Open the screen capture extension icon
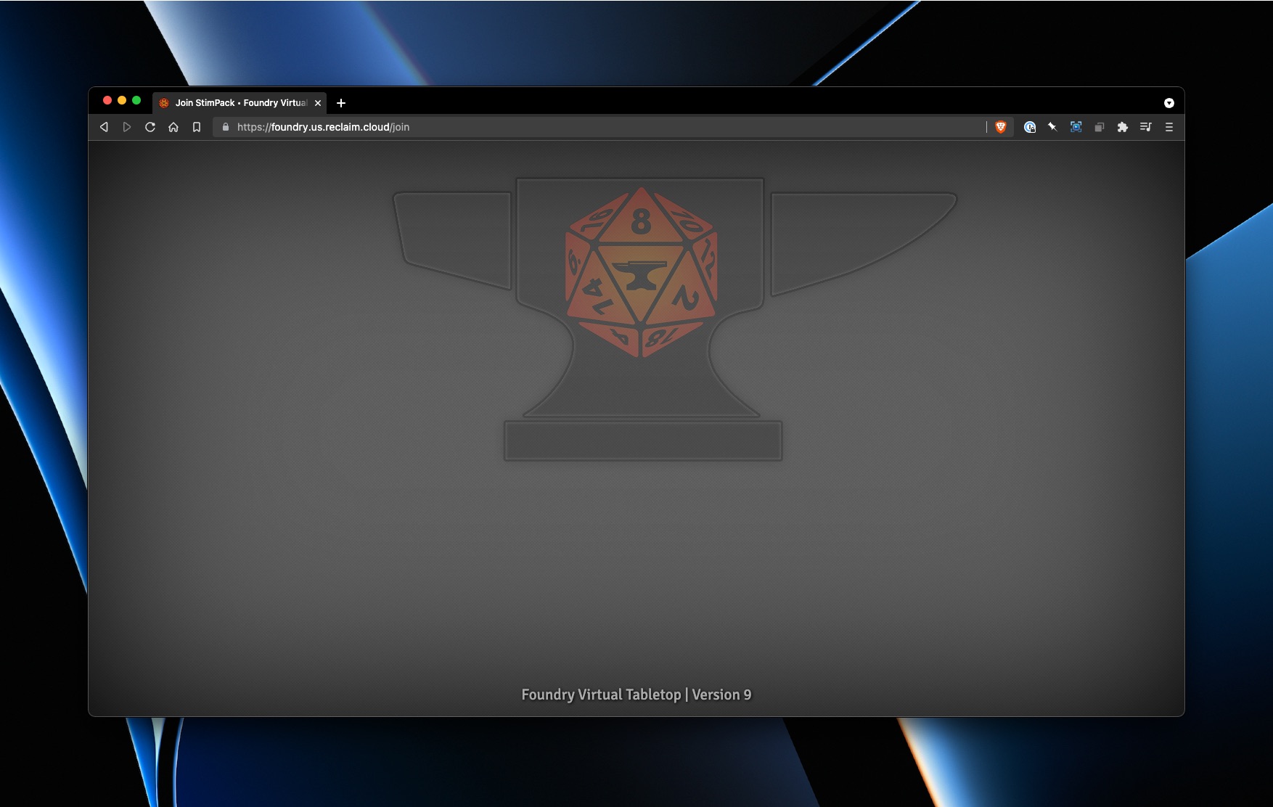Image resolution: width=1273 pixels, height=807 pixels. pyautogui.click(x=1076, y=127)
